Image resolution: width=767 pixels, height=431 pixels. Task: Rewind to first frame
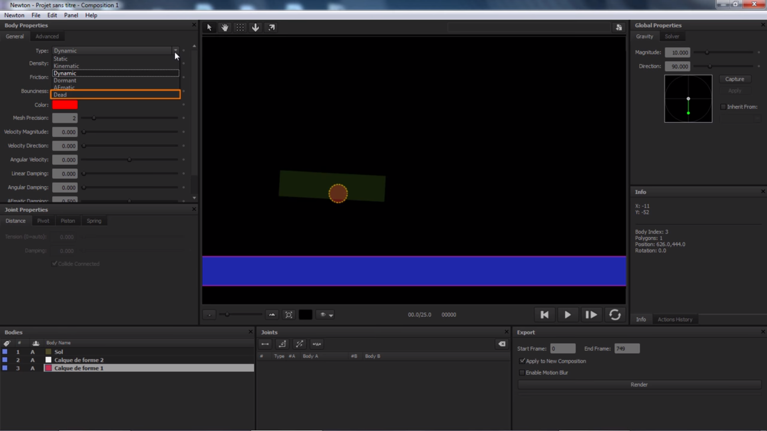(544, 315)
